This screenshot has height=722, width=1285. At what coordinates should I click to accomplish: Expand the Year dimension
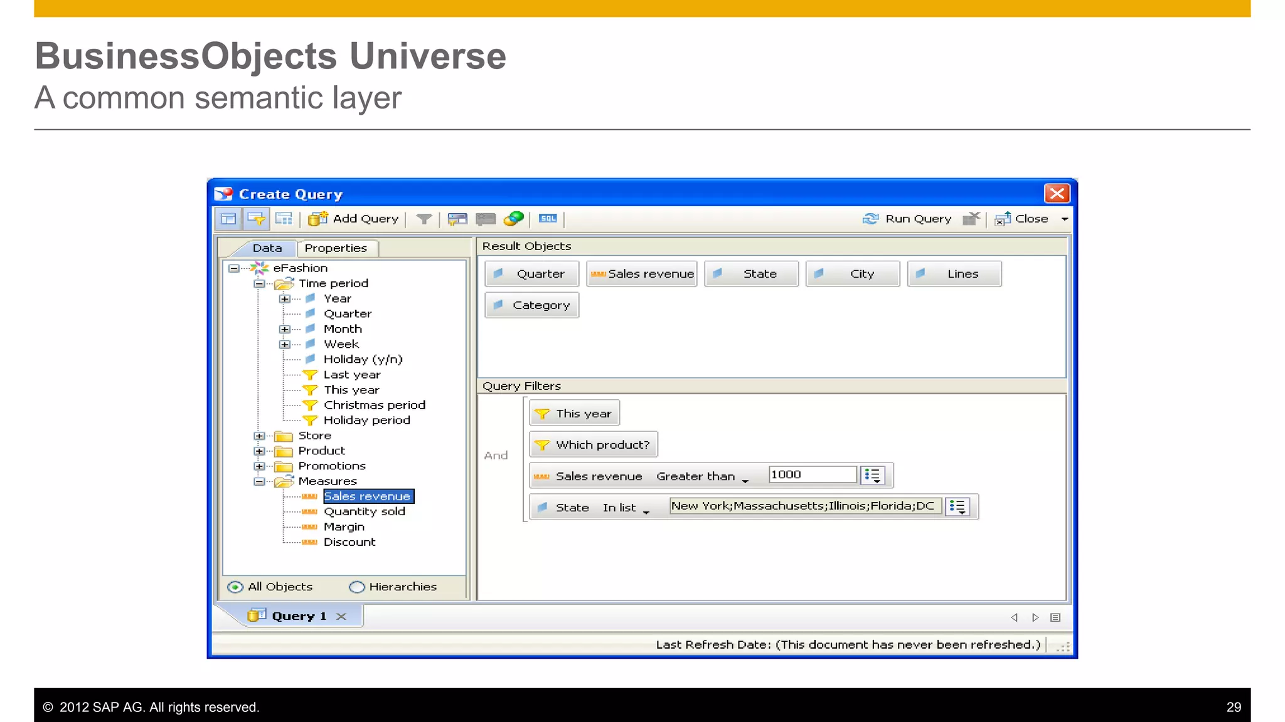tap(285, 299)
